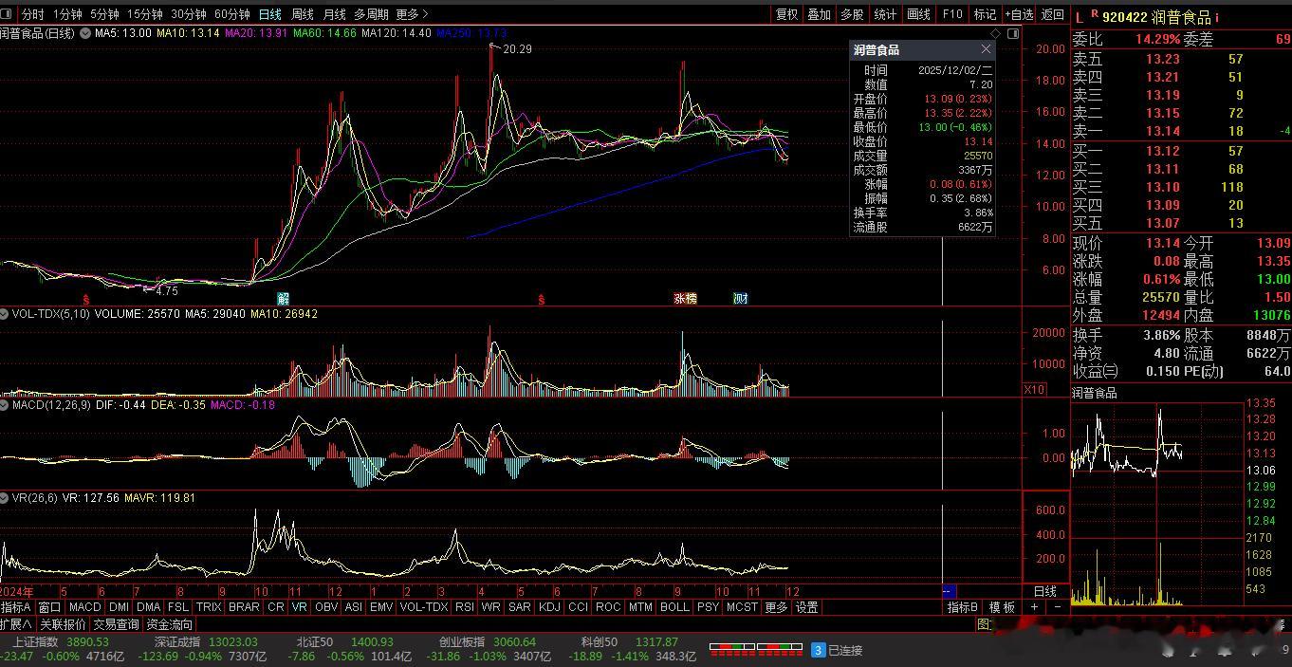
Task: Toggle 叠加 overlay mode
Action: [819, 14]
